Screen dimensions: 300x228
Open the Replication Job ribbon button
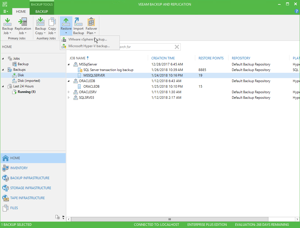[x=23, y=26]
